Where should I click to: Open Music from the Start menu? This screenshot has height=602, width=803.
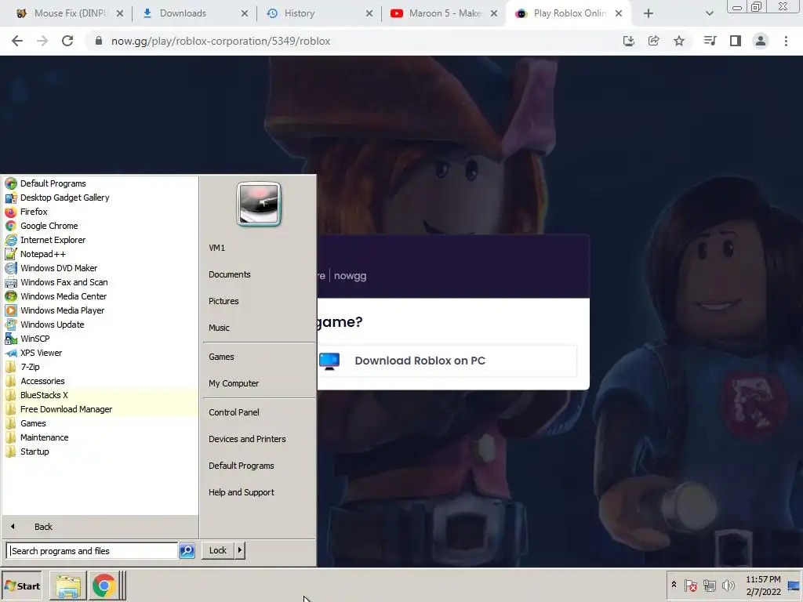259,328
